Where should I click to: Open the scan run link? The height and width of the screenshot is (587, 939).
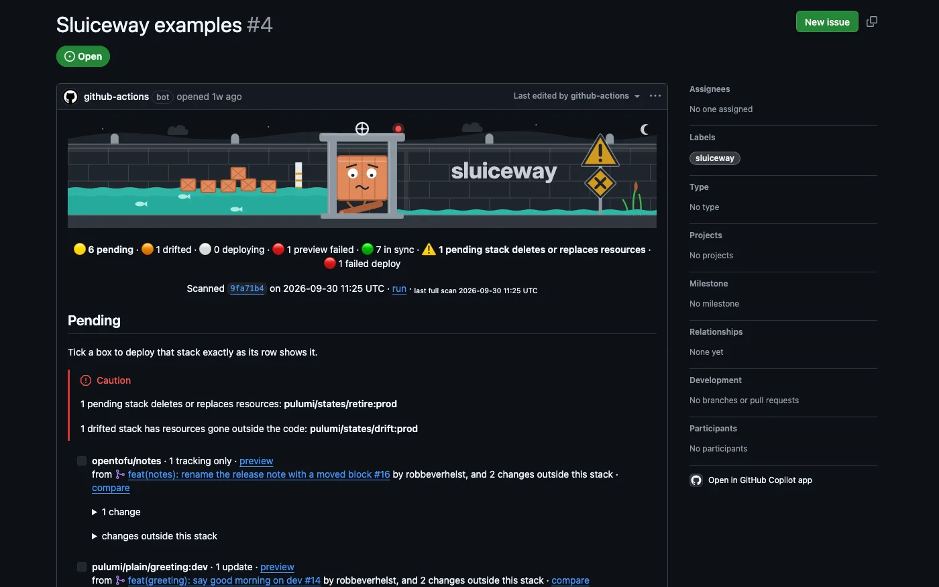[399, 288]
